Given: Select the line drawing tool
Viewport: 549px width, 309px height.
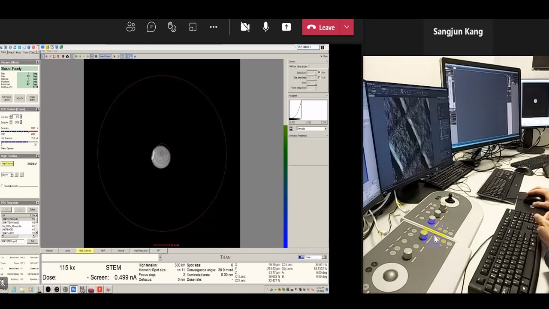Looking at the screenshot, I should 50,56.
